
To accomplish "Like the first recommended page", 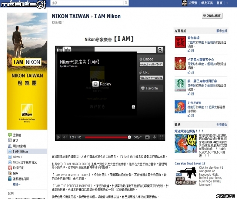I will [191, 50].
